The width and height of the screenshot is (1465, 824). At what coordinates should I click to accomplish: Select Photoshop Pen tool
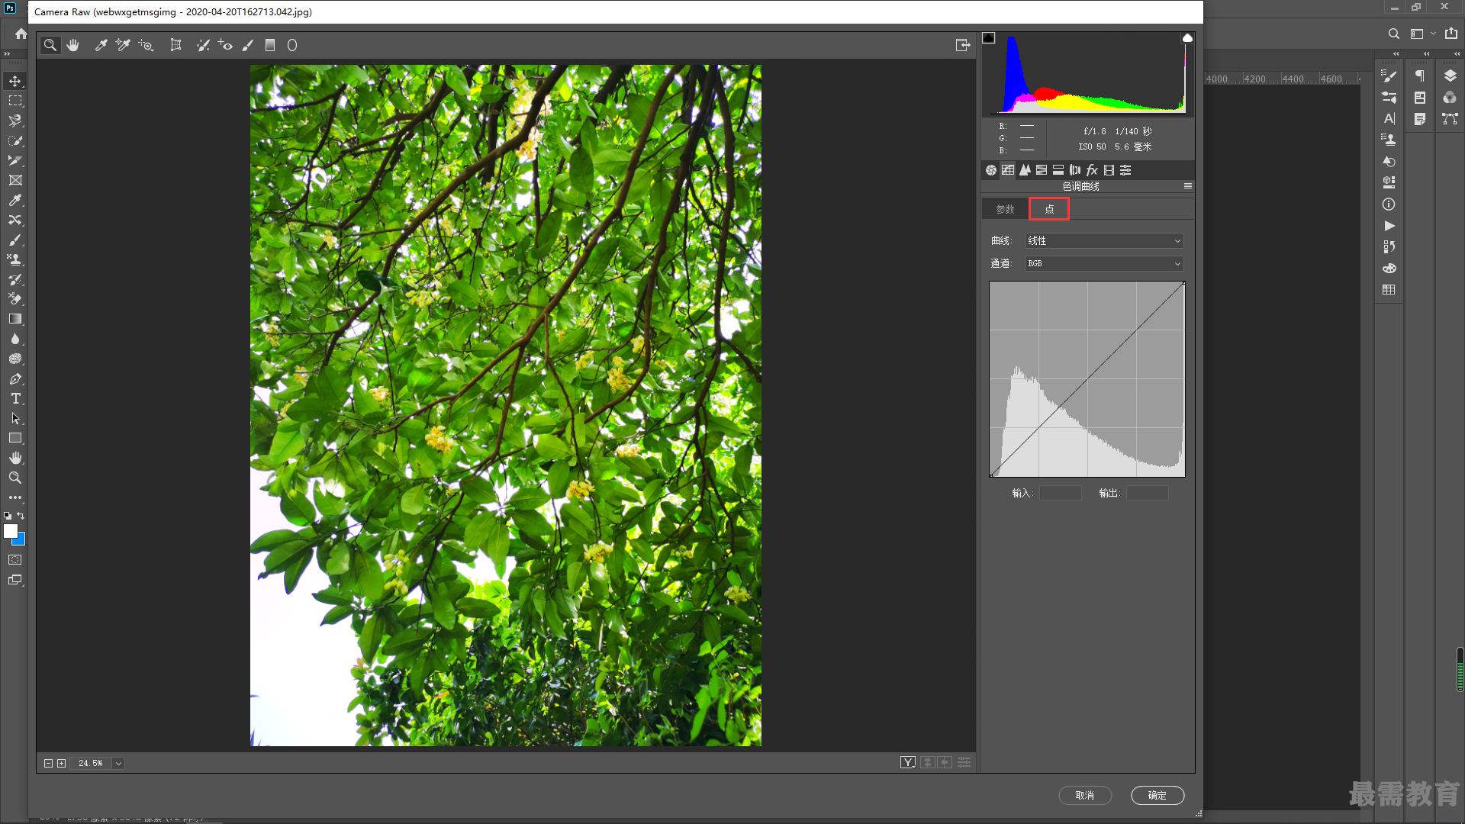point(15,378)
